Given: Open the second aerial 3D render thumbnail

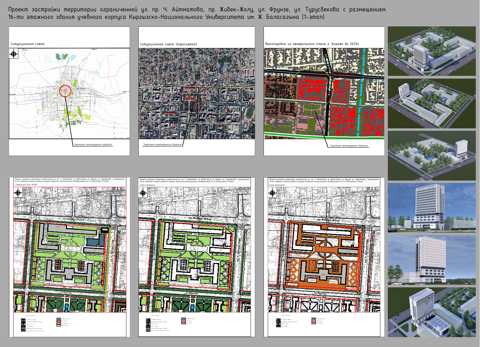Looking at the screenshot, I should [x=431, y=103].
